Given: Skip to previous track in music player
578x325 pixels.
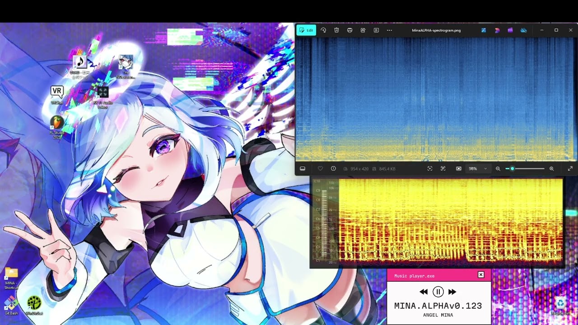Looking at the screenshot, I should (424, 292).
